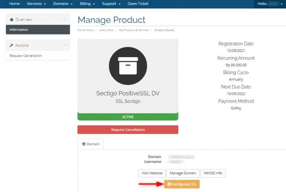Follow Client Area breadcrumb link
The width and height of the screenshot is (286, 192).
[x=107, y=30]
